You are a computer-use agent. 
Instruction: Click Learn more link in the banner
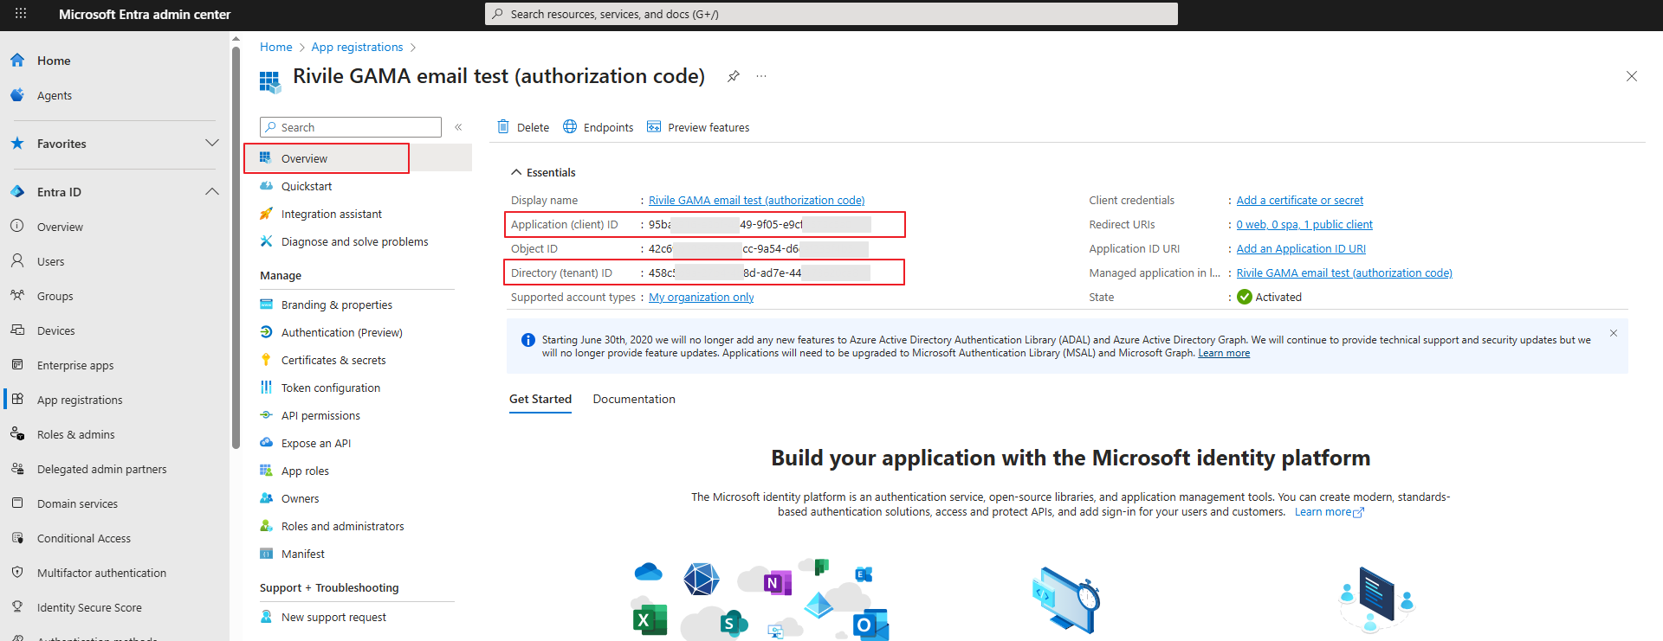[1224, 353]
